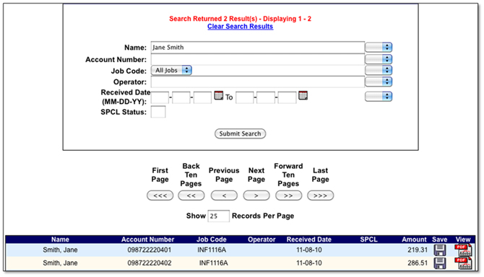
Task: Click the end date day box
Action: pos(266,97)
